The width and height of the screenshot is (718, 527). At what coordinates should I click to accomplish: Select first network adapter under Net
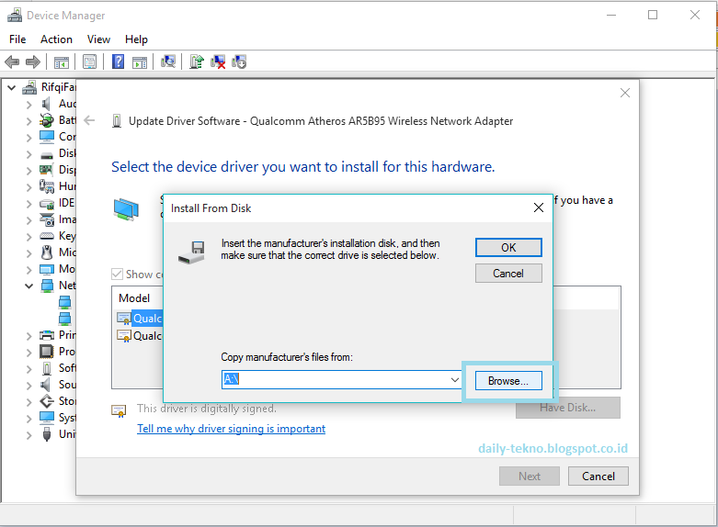tap(64, 302)
